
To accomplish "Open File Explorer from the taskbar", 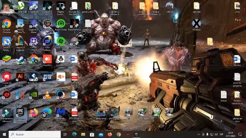I will [x=83, y=135].
